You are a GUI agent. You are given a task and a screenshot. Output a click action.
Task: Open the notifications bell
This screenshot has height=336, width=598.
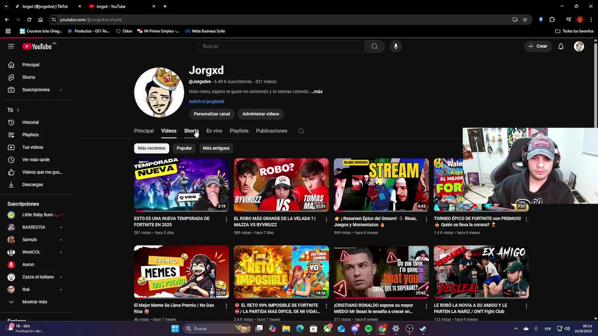coord(561,46)
